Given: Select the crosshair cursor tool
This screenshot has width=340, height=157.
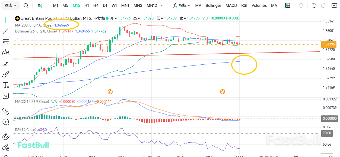Looking at the screenshot, I should pos(6,20).
